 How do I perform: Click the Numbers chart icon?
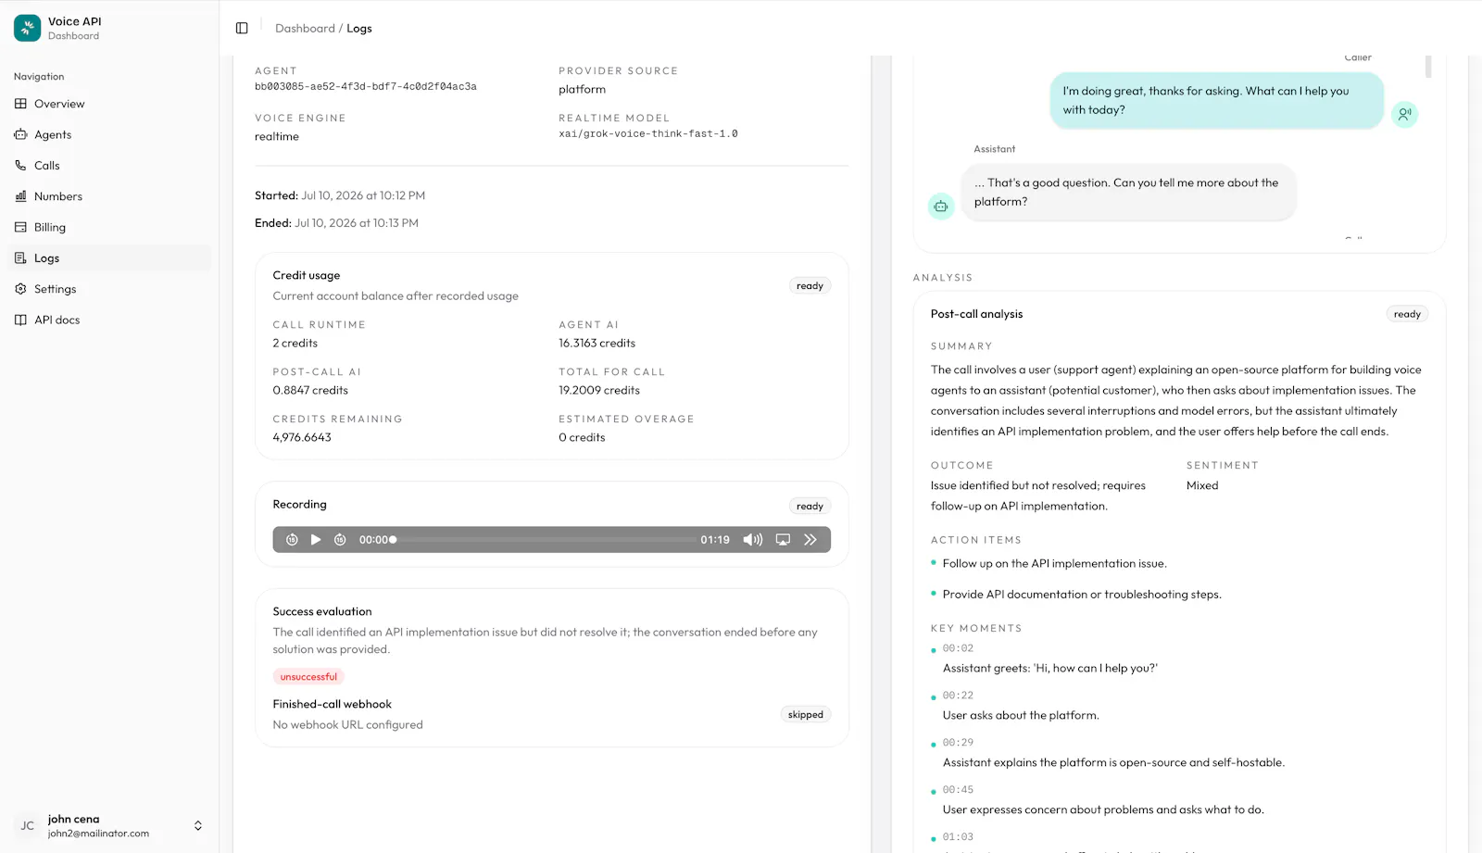20,196
